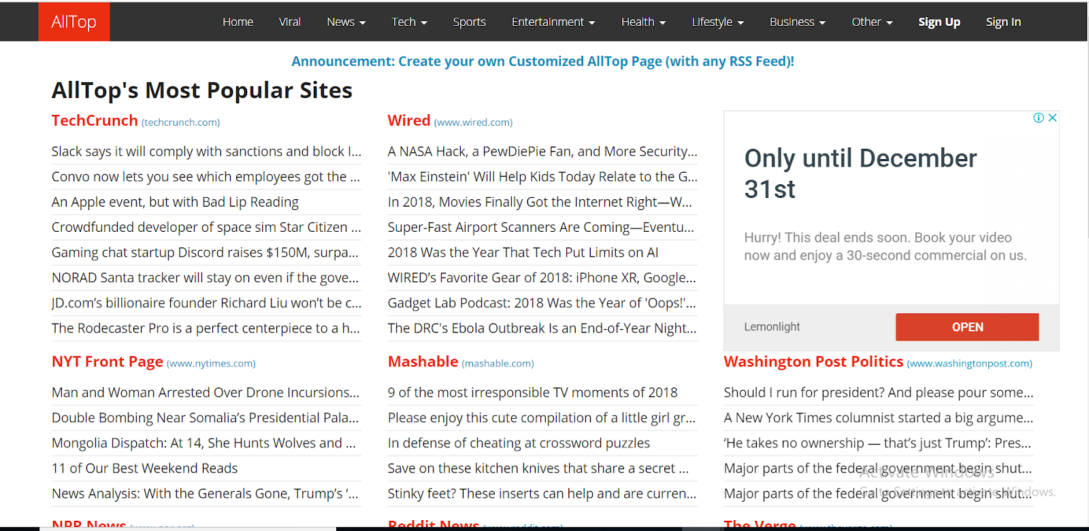Open 'NORAD Santa tracker will stay on' story
Viewport: 1089px width, 531px height.
(206, 277)
